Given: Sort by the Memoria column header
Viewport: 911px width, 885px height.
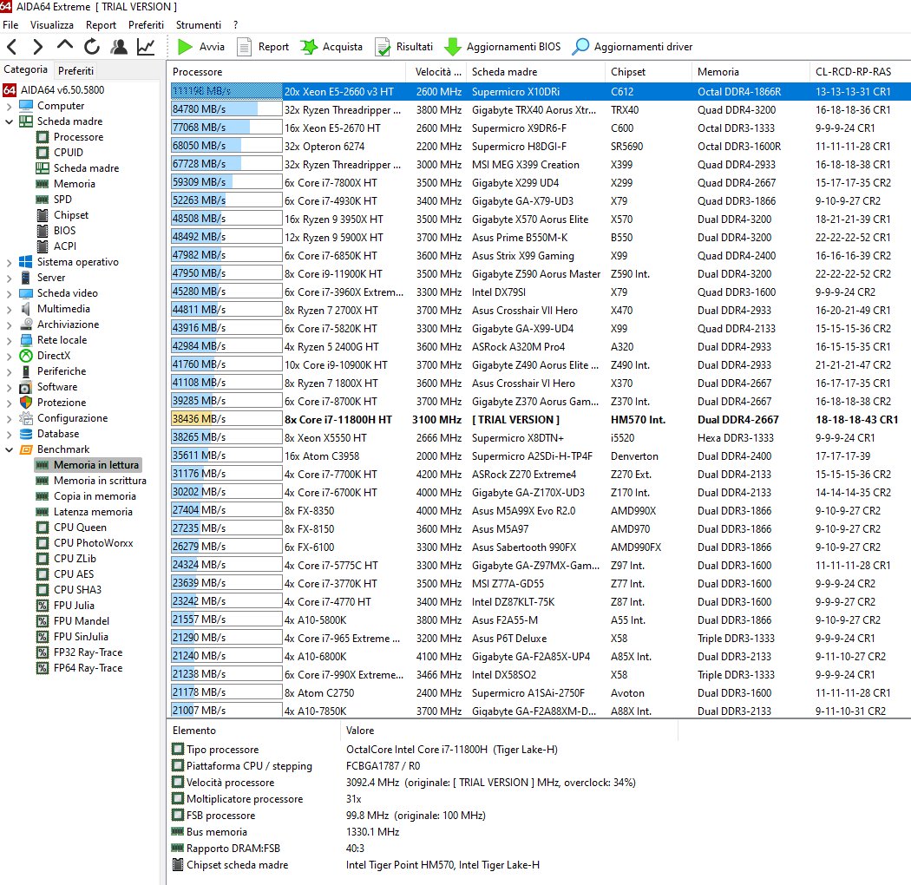Looking at the screenshot, I should click(x=750, y=71).
